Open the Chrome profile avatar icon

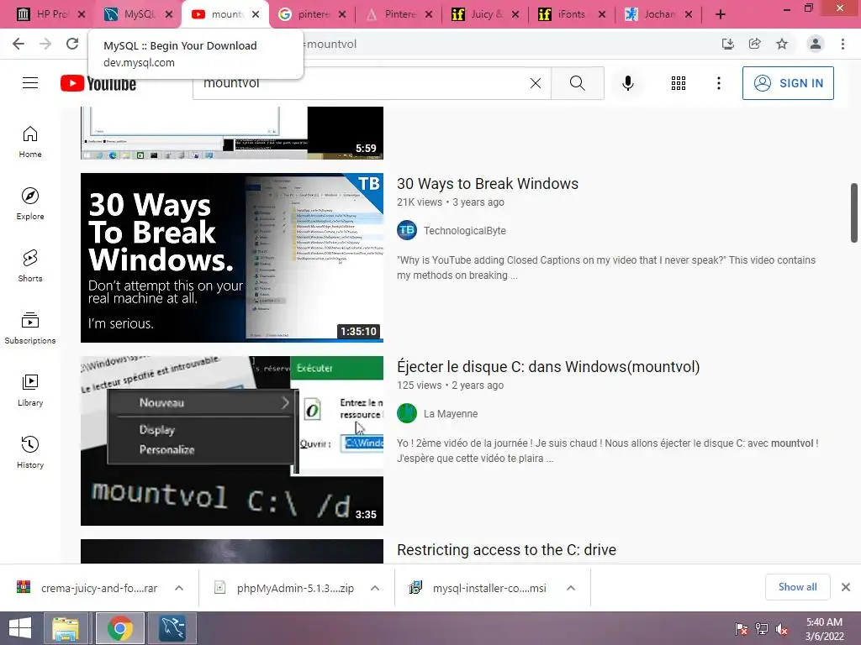click(816, 44)
